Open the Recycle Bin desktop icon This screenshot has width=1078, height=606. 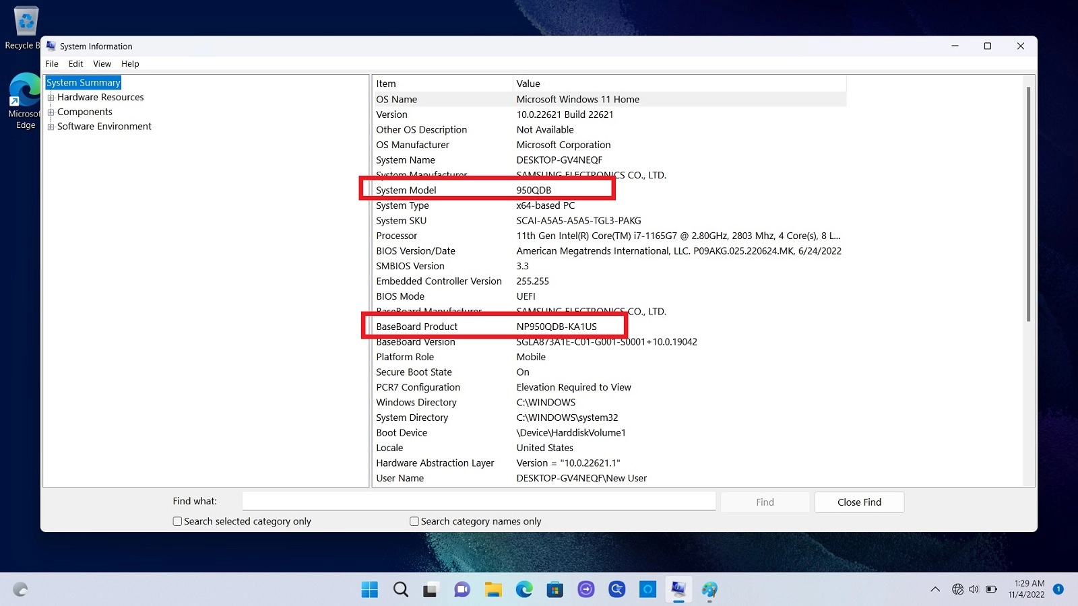(x=26, y=28)
